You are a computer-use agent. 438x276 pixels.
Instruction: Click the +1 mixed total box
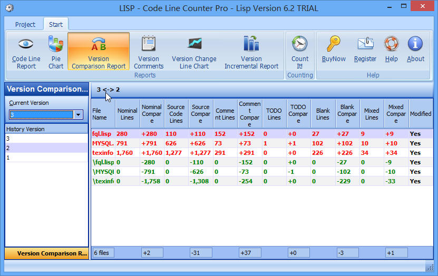tap(396, 253)
